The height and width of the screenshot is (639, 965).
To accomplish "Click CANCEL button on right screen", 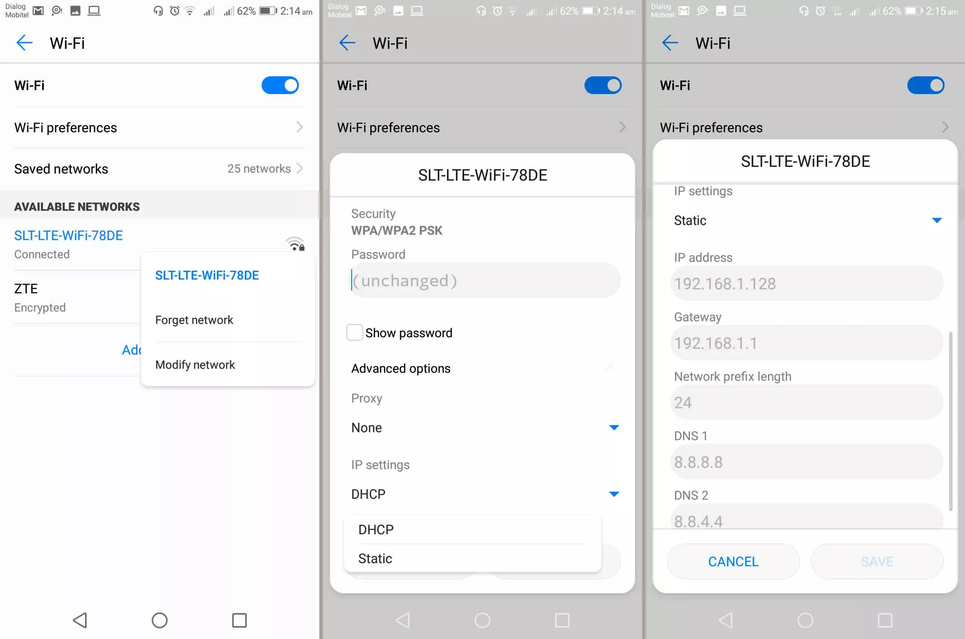I will pos(734,562).
